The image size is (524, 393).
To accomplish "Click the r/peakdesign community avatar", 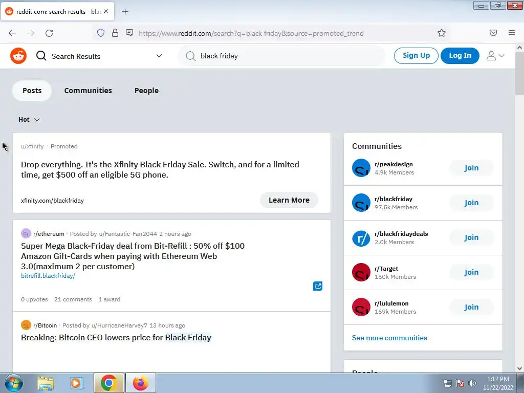I will coord(361,168).
